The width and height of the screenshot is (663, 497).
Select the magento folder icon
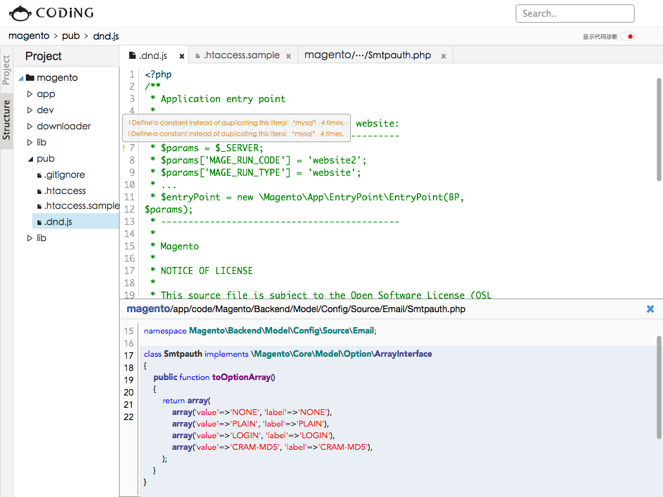point(30,78)
